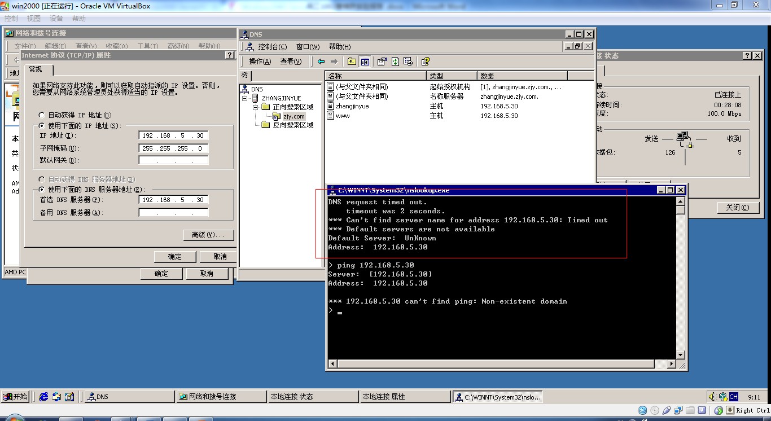Select 自动获得 IP 地址 radio button

pos(42,115)
